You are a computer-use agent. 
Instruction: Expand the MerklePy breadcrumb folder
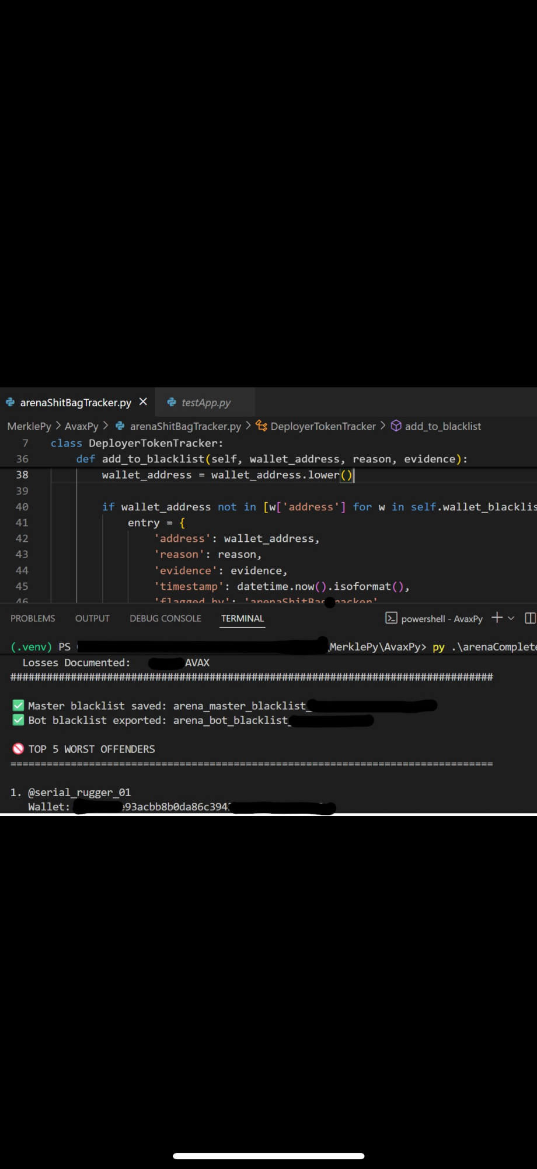tap(29, 426)
